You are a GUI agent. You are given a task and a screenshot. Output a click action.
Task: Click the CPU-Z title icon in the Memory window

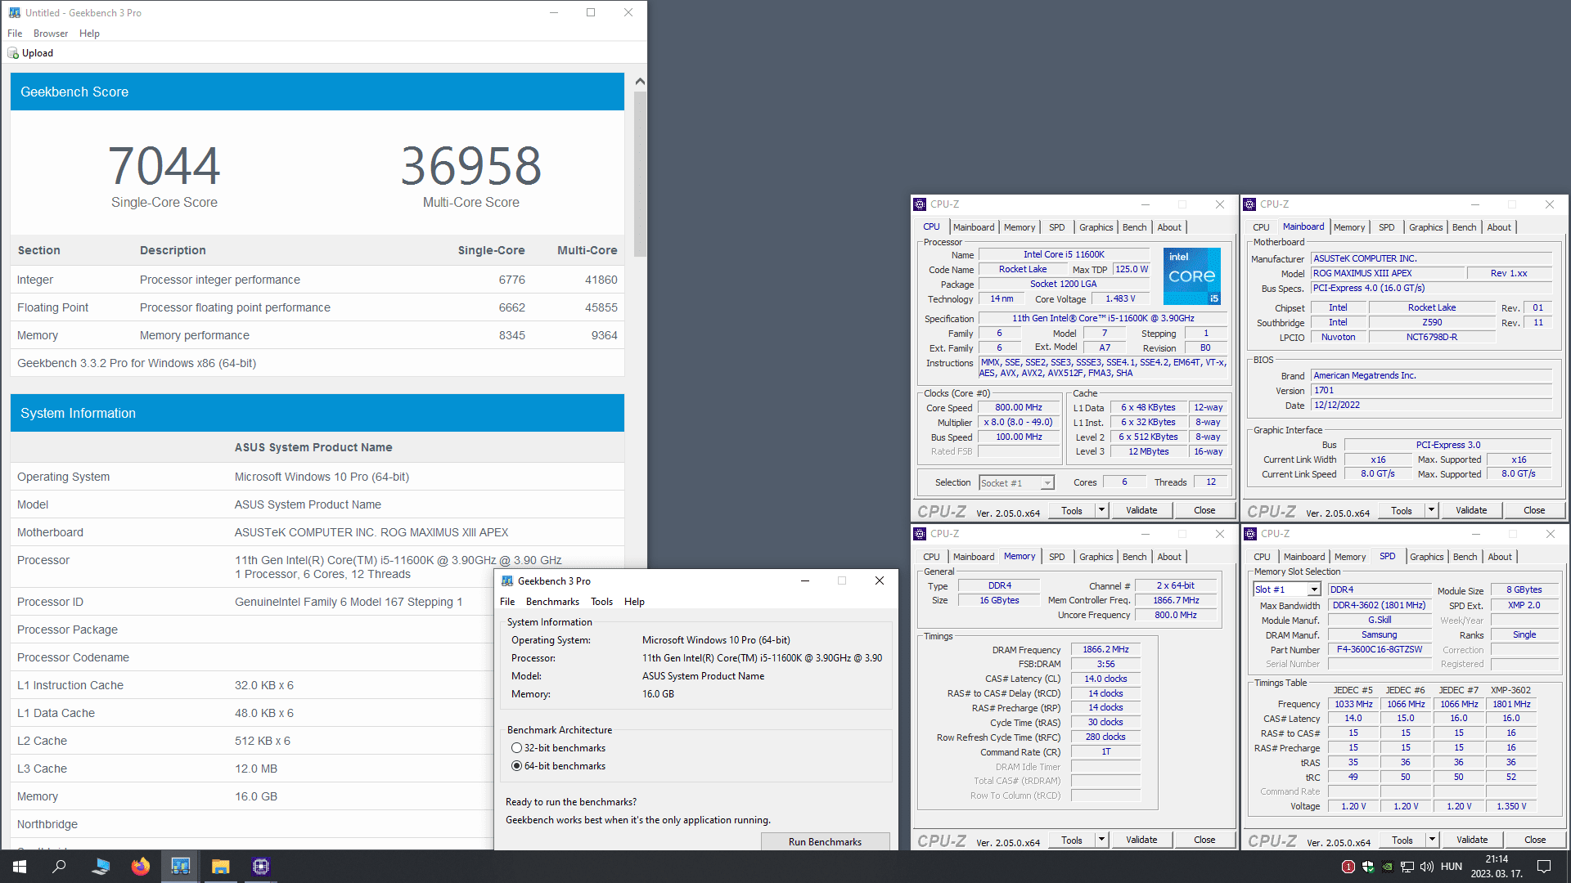[920, 534]
